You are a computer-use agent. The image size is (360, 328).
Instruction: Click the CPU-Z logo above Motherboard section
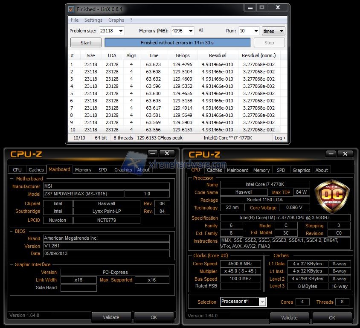coord(26,154)
